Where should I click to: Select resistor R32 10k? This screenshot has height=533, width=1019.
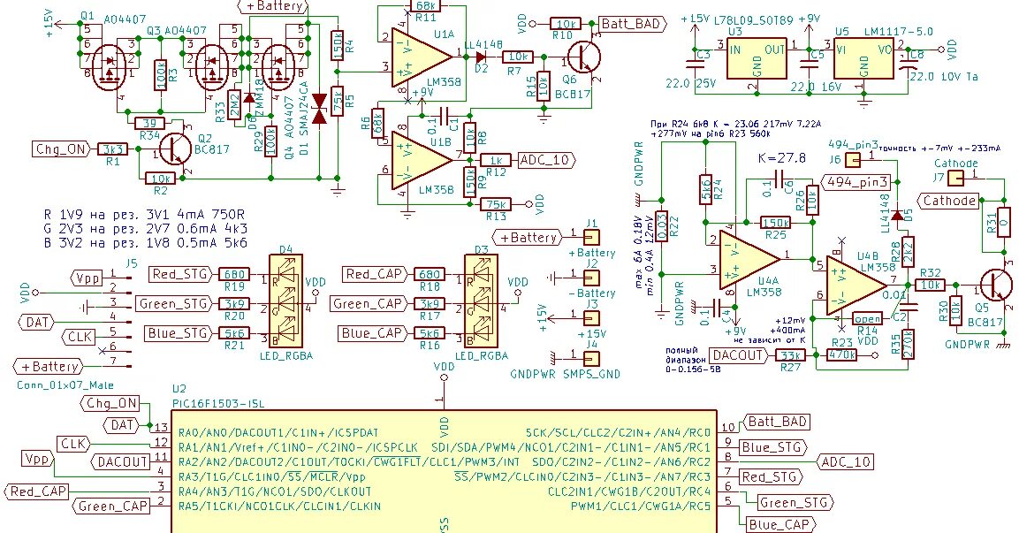(x=931, y=285)
